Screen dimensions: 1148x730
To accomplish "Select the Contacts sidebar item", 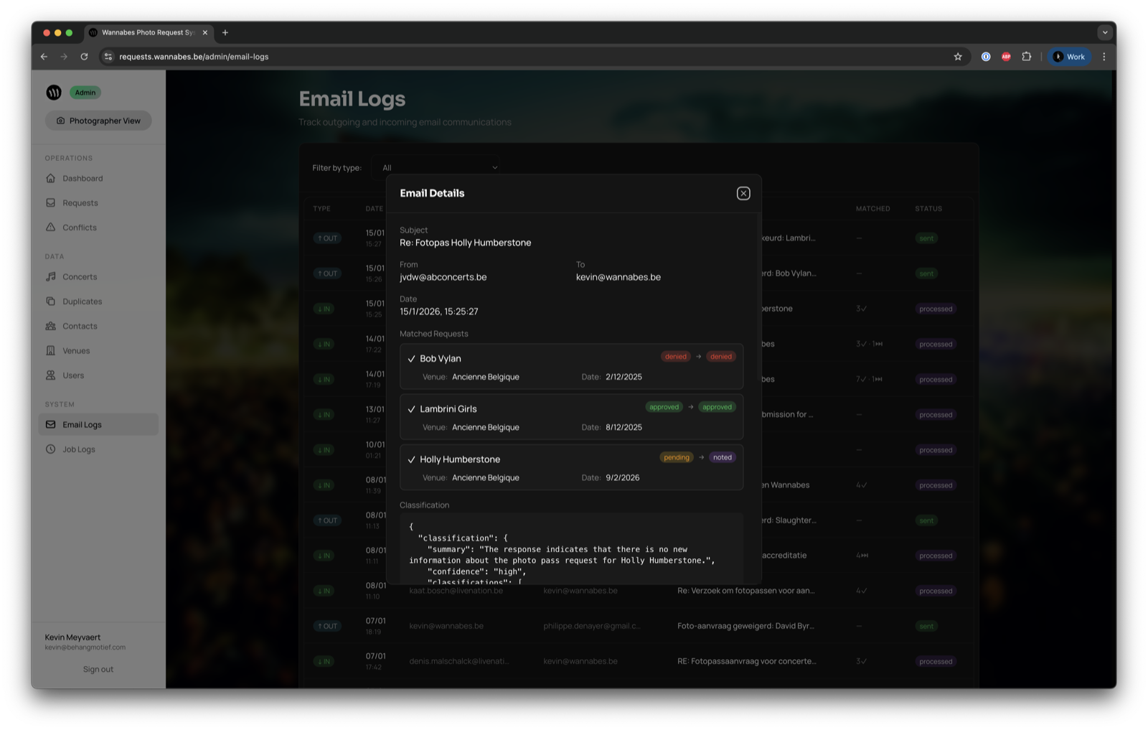I will point(79,326).
